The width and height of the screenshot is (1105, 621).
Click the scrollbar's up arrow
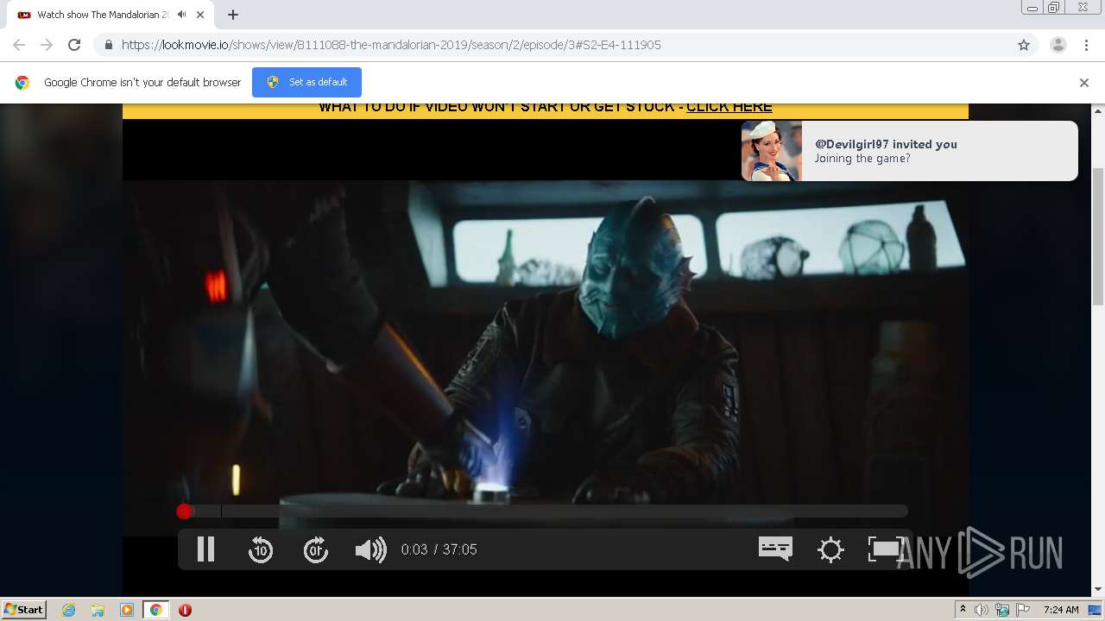1098,110
